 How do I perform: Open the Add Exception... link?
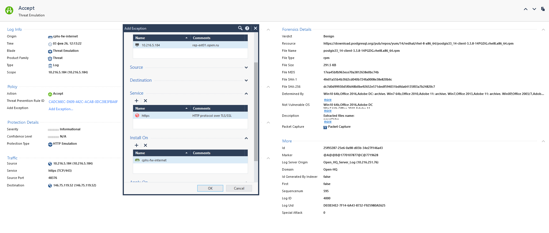[61, 109]
